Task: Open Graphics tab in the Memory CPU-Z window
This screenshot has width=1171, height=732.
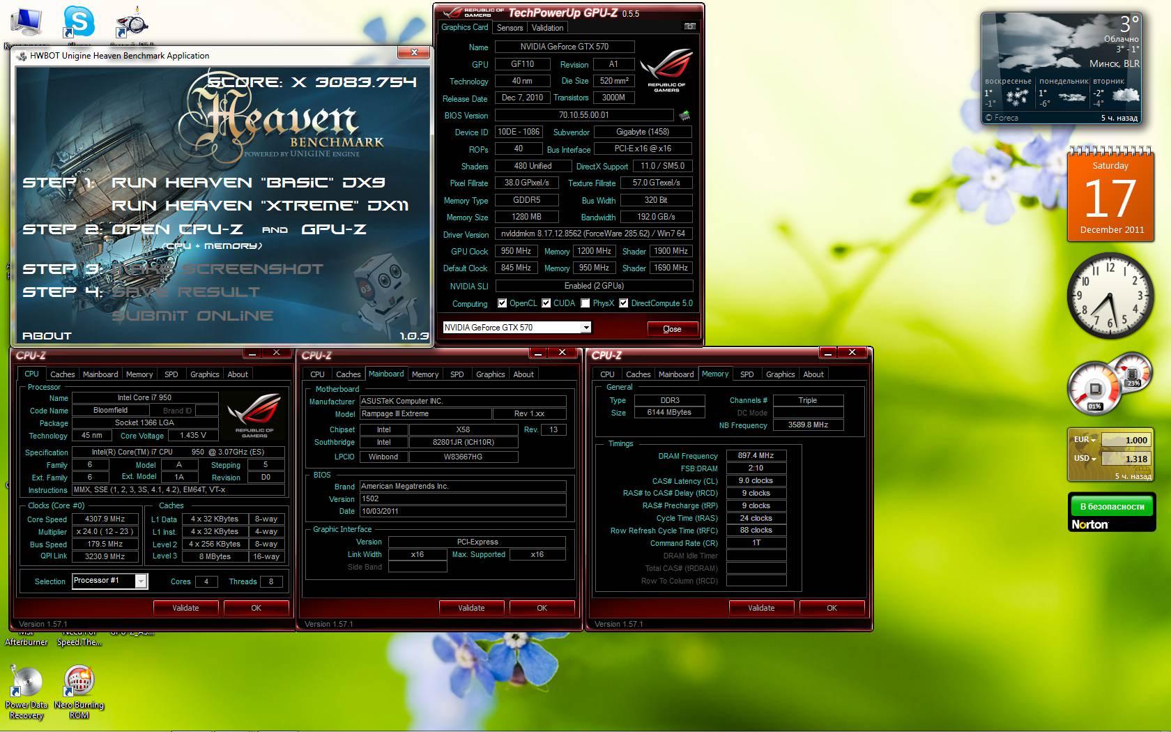Action: click(780, 374)
